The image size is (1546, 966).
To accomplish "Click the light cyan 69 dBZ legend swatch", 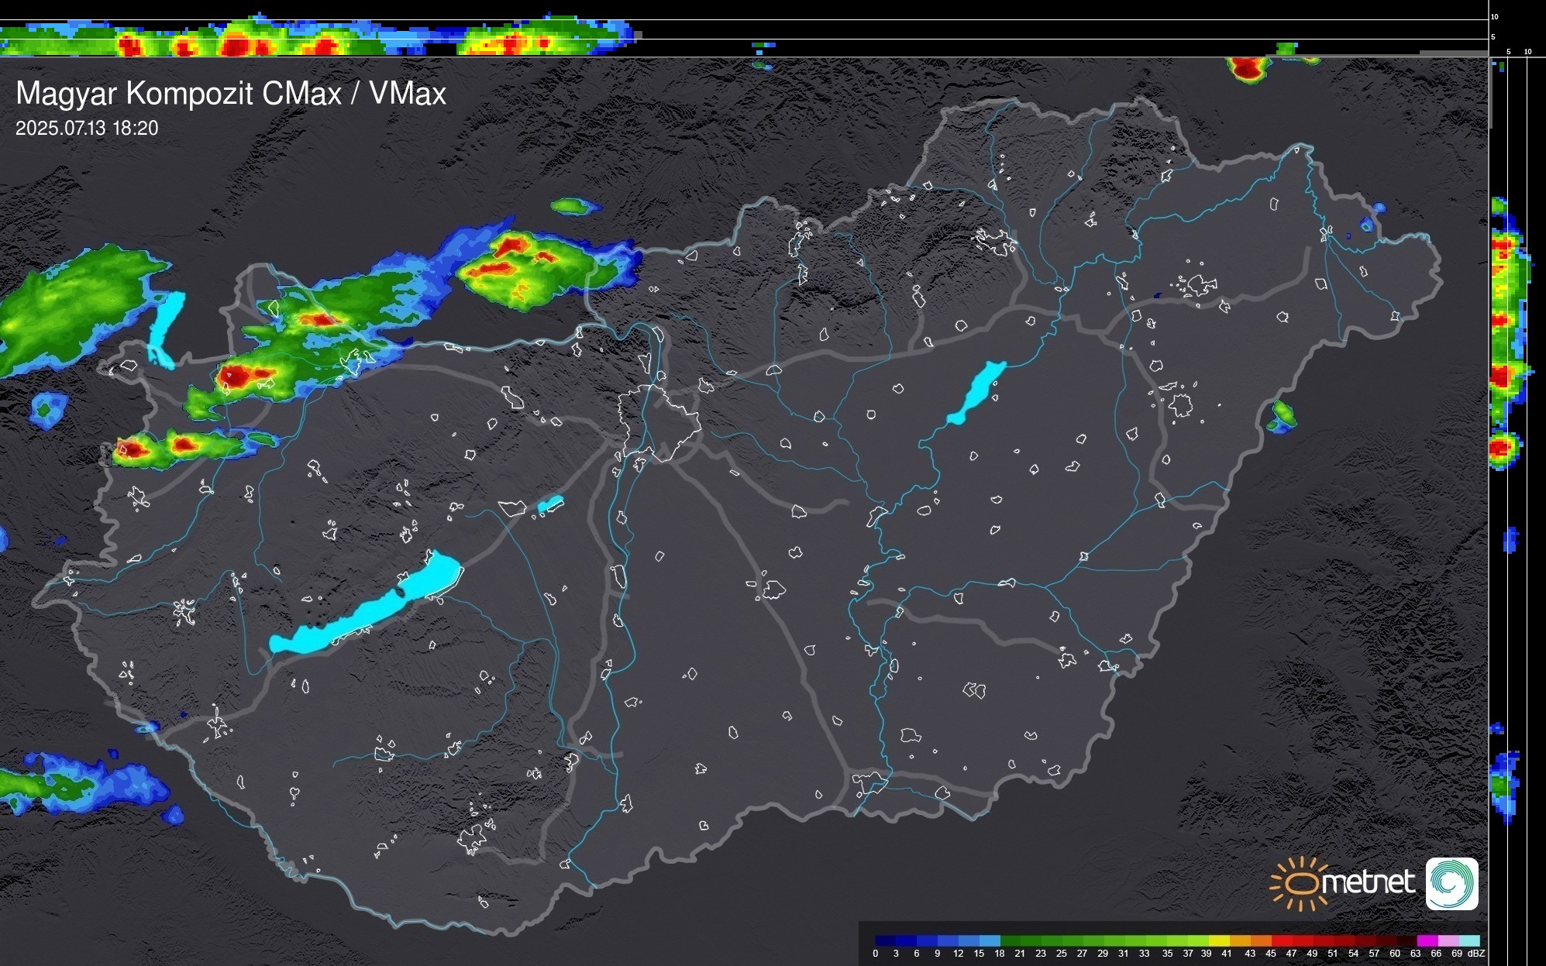I will pos(1469,940).
